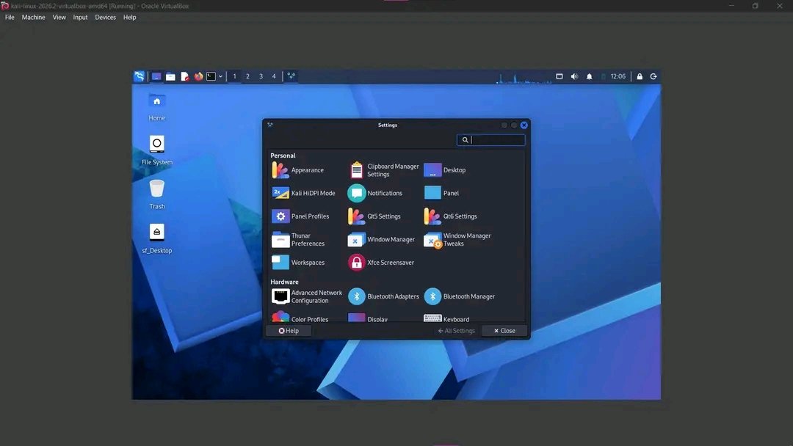Click Close button in Settings dialog

coord(504,331)
